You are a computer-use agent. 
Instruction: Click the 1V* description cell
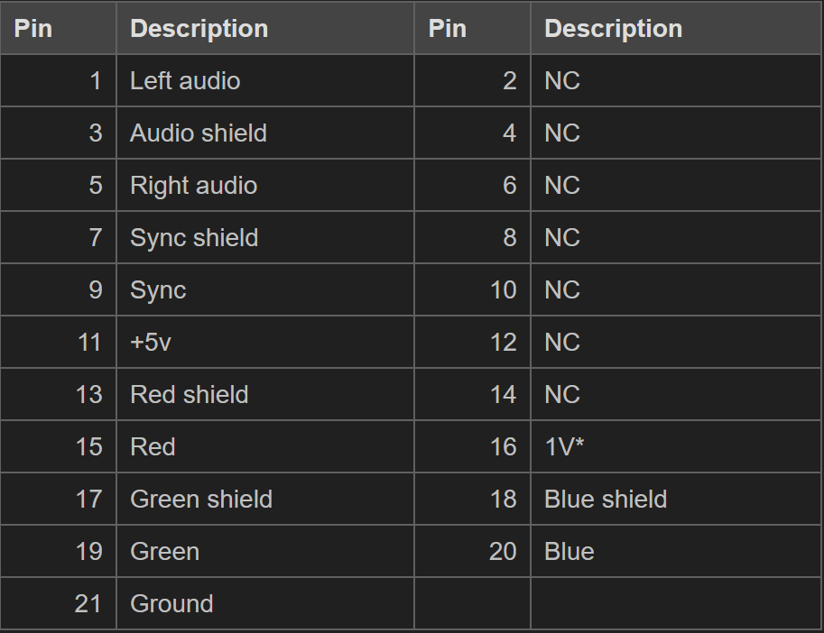[564, 447]
